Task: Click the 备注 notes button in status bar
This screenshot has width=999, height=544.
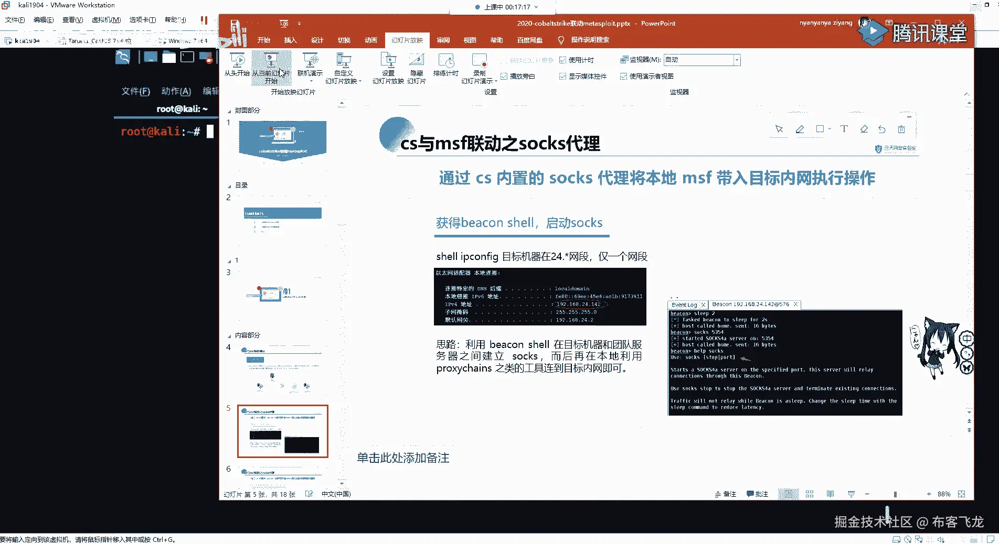Action: (x=726, y=494)
